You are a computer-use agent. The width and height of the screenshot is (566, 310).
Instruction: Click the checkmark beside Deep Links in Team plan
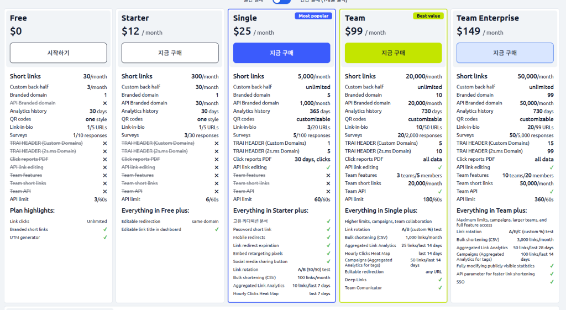click(440, 280)
